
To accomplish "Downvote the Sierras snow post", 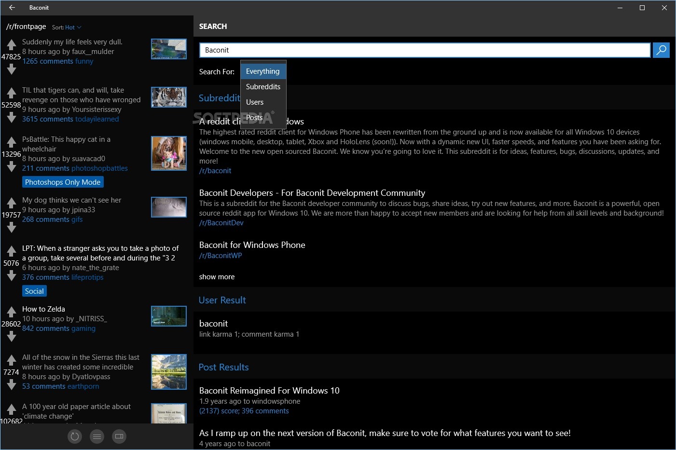I will click(x=12, y=385).
